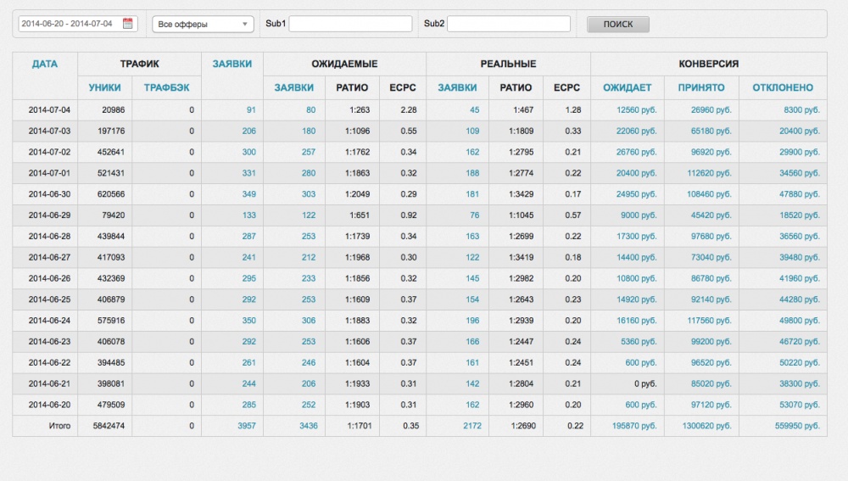Image resolution: width=848 pixels, height=481 pixels.
Task: Open expected requests 306 for 2014-06-24
Action: click(x=309, y=321)
